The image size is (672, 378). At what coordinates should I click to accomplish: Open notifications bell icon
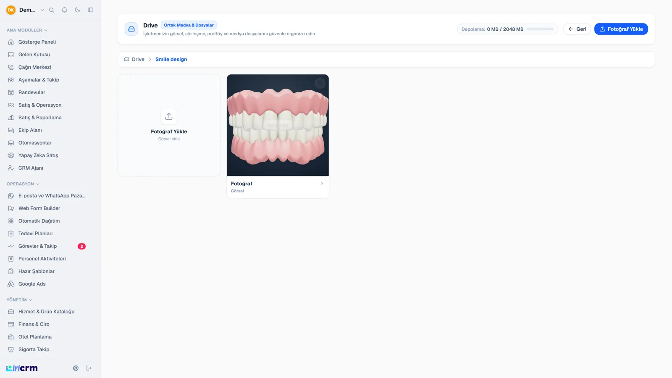[x=64, y=10]
